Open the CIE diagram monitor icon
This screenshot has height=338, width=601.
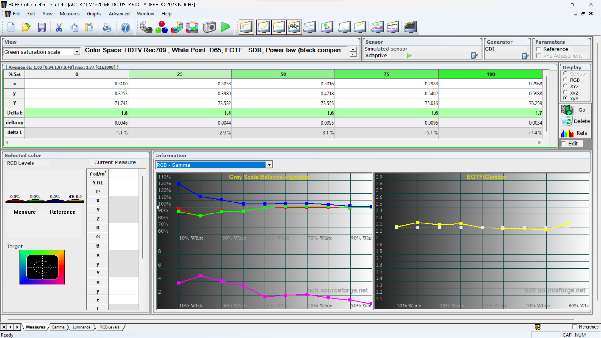327,27
